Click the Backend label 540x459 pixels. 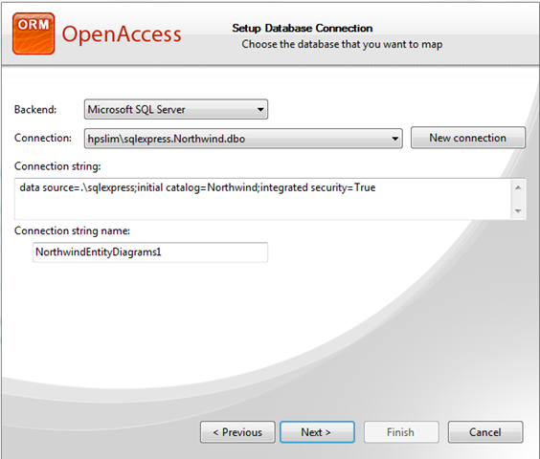35,109
